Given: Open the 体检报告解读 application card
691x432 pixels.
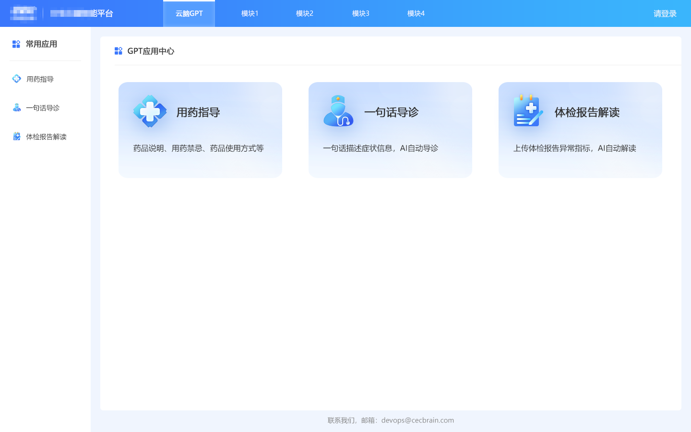Looking at the screenshot, I should (580, 130).
